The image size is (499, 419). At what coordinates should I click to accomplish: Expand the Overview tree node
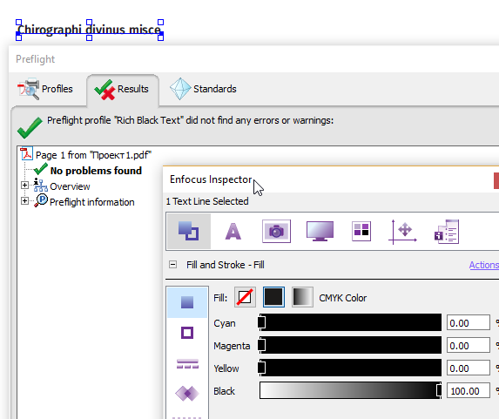[24, 186]
